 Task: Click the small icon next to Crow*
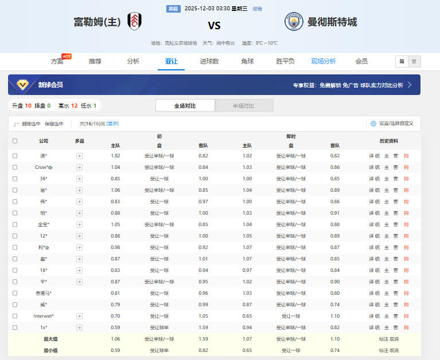pos(50,167)
